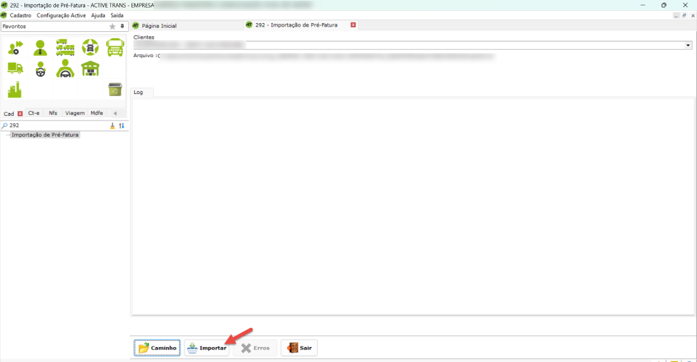
Task: Minimize the inner MDI child window
Action: pos(676,16)
